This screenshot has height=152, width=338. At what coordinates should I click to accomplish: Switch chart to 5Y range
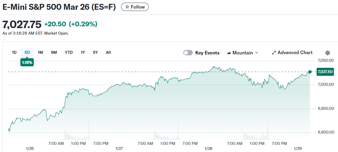[x=95, y=52]
